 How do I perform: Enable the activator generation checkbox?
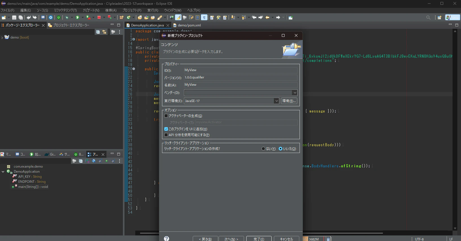166,116
